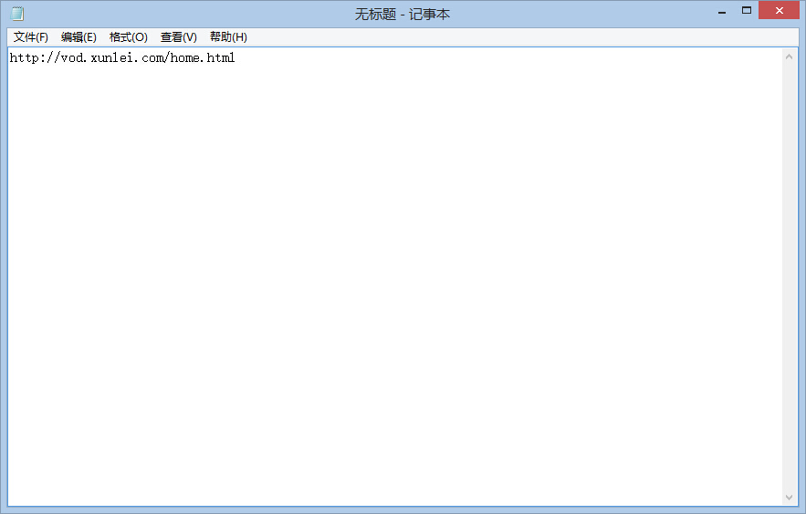Viewport: 806px width, 514px height.
Task: Close the 无标题 Notepad window
Action: click(780, 11)
